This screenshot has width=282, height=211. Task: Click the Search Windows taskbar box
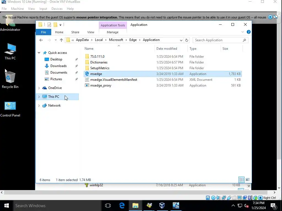58,206
